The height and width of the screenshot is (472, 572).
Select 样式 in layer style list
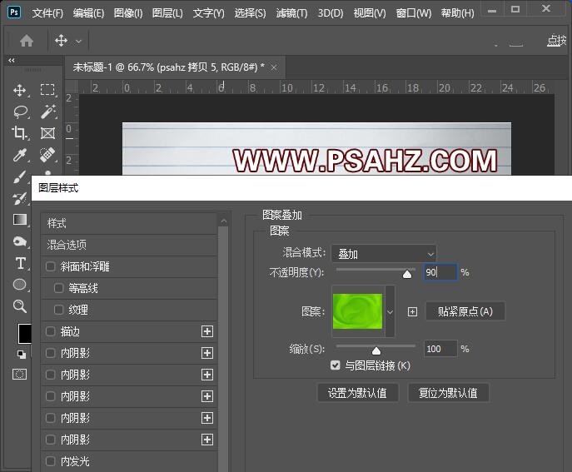[130, 223]
